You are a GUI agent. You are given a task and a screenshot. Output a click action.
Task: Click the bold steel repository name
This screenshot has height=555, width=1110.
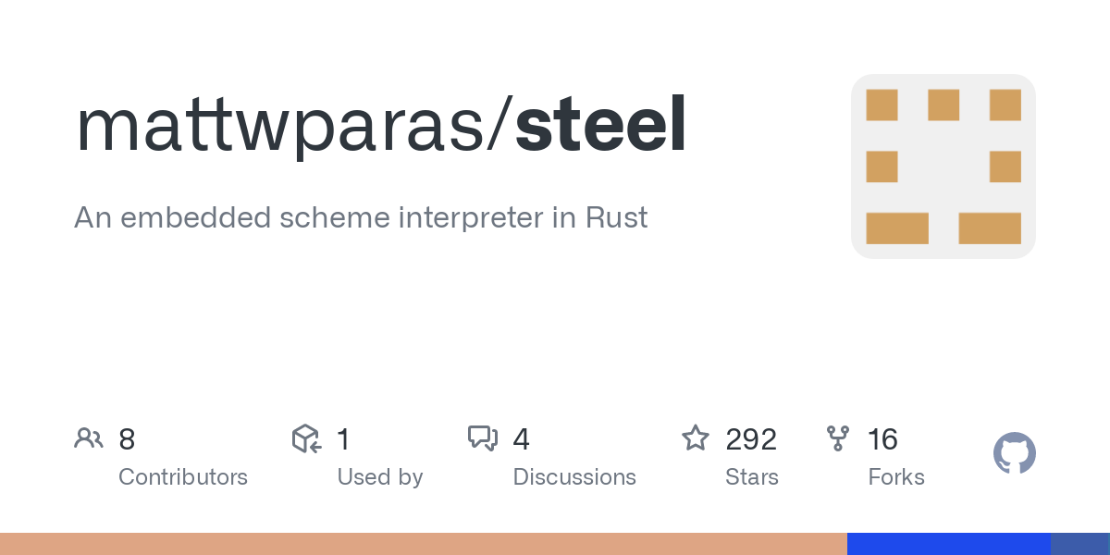pos(601,125)
